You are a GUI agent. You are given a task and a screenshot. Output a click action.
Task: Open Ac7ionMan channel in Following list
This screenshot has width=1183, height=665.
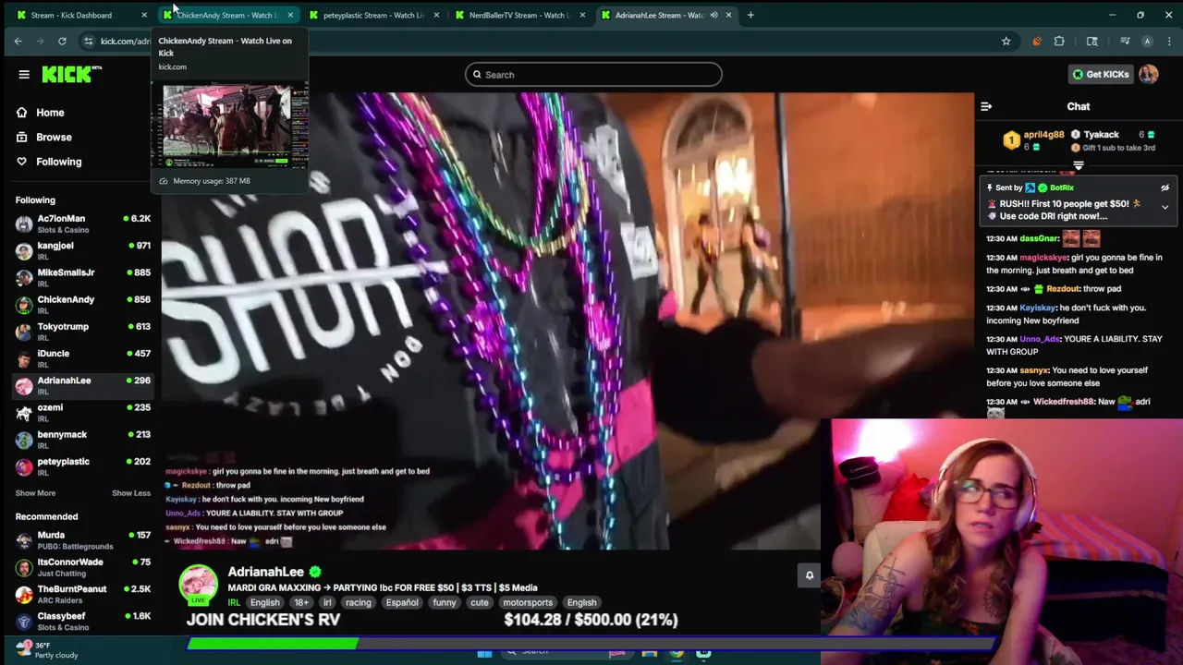pyautogui.click(x=82, y=224)
